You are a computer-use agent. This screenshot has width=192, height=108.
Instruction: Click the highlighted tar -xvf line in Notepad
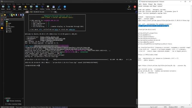pyautogui.click(x=154, y=26)
